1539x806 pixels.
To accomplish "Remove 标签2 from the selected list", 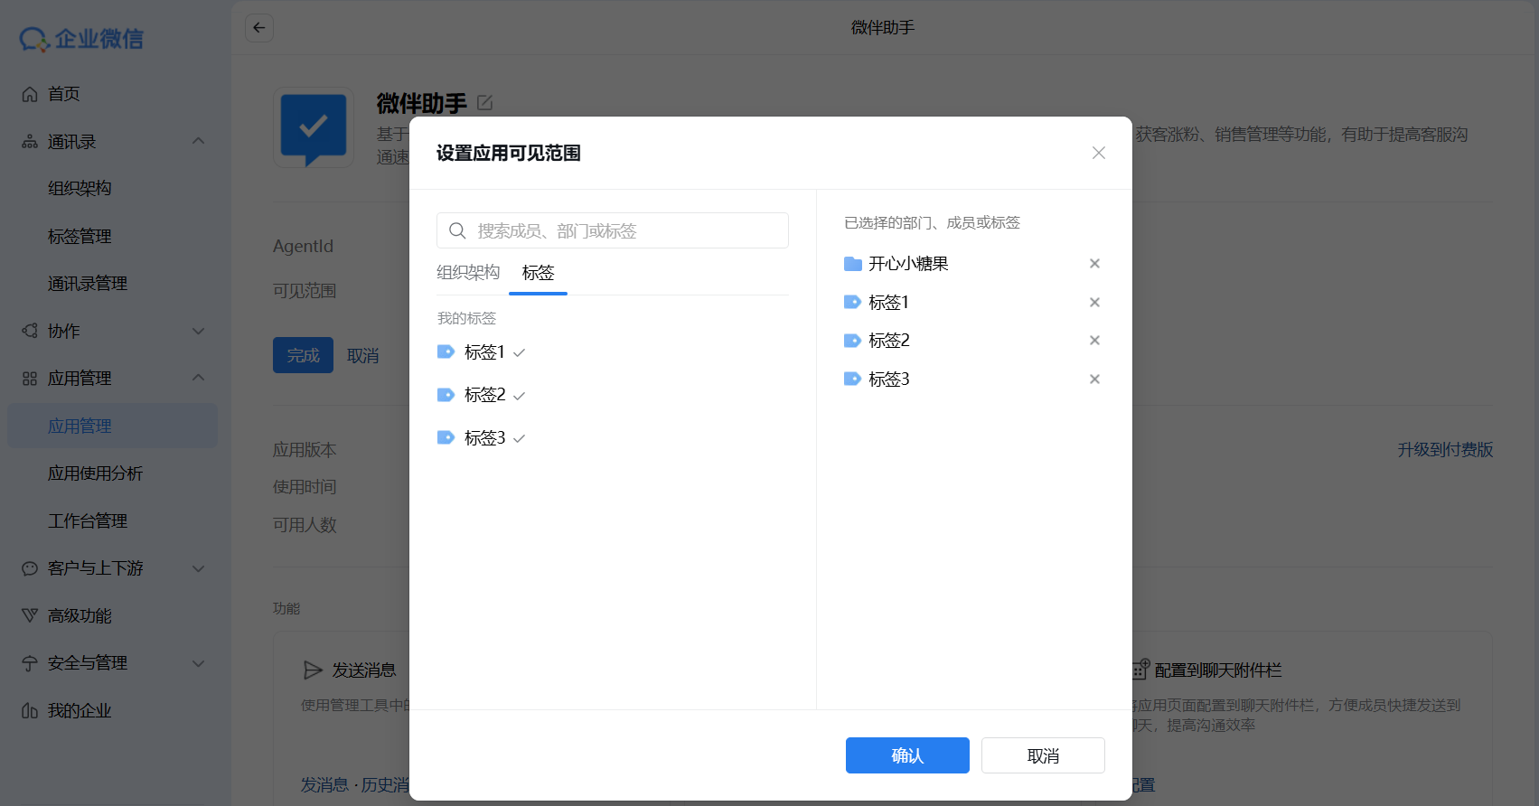I will (1094, 341).
